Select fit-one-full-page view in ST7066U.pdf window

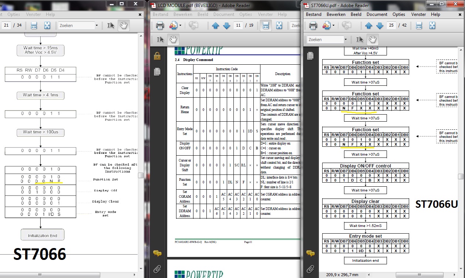tap(432, 26)
